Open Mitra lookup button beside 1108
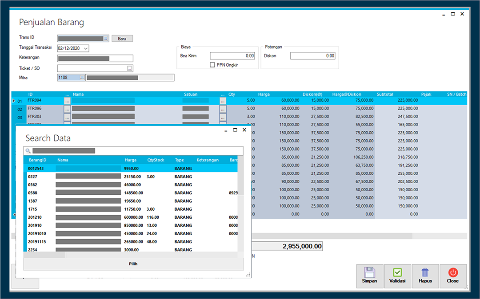 [x=82, y=78]
